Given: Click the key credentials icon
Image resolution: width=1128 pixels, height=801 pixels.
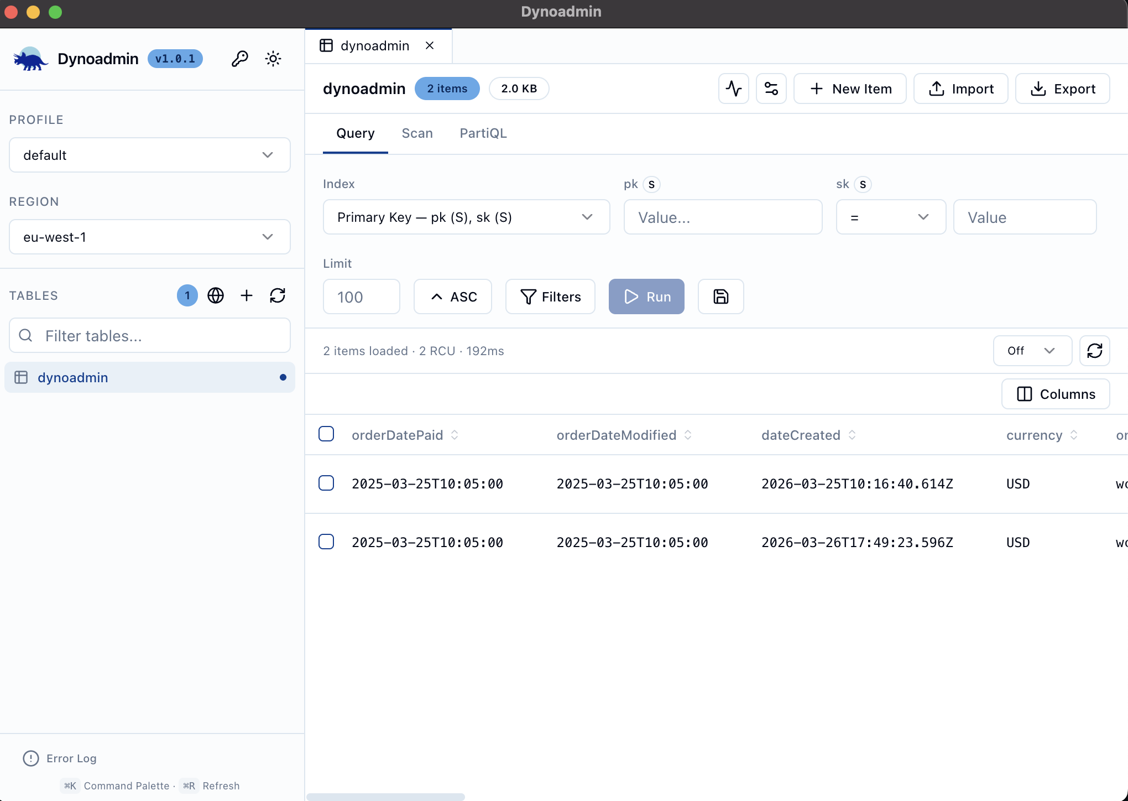Looking at the screenshot, I should point(239,59).
